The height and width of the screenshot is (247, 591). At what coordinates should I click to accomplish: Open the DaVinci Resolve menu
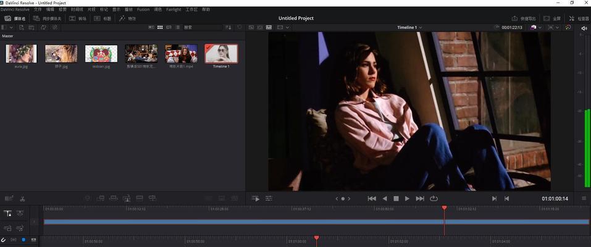point(15,9)
